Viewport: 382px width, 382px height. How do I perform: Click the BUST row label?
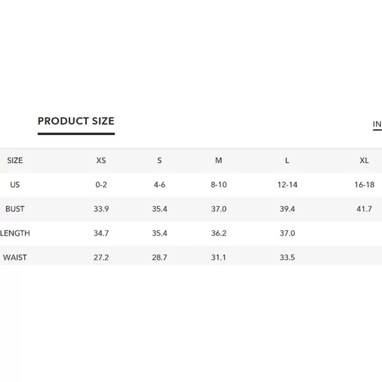pyautogui.click(x=15, y=209)
